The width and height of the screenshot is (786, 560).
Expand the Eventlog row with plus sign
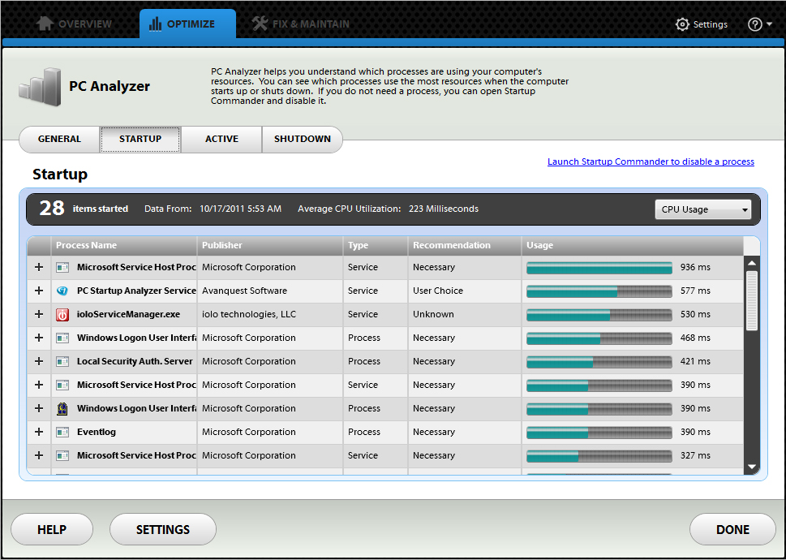click(39, 432)
